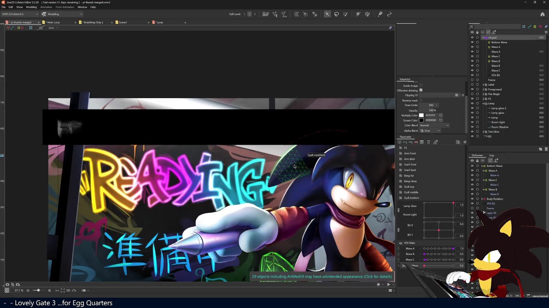Reset the Screen Color value
The image size is (549, 308).
[440, 120]
